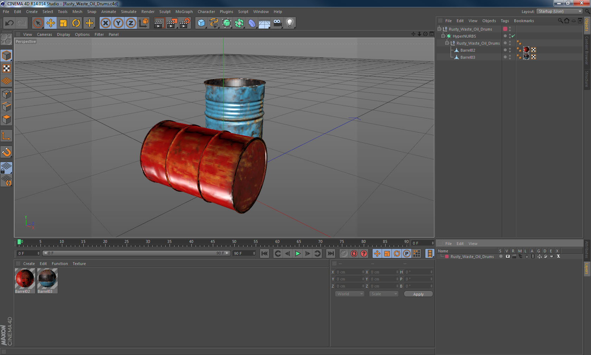Toggle Y axis lock
This screenshot has height=355, width=591.
point(118,23)
